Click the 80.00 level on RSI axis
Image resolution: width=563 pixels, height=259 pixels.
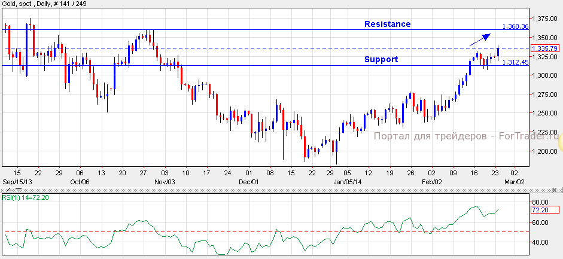[x=540, y=202]
